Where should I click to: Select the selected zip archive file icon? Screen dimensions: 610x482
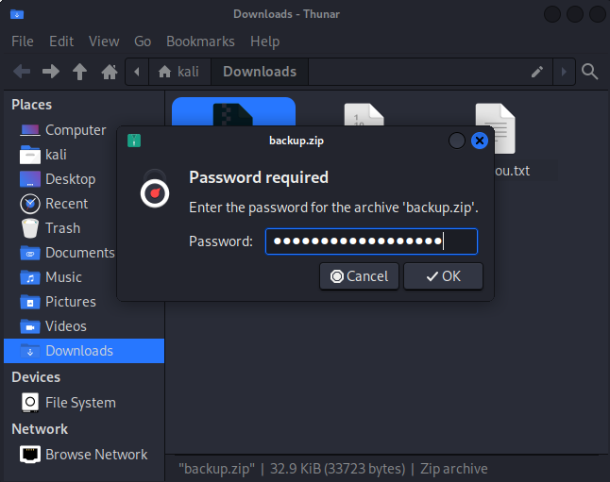pos(233,114)
